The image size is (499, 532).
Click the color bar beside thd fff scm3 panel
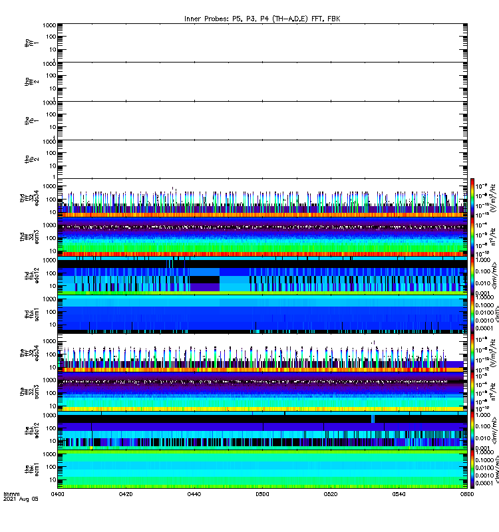pos(472,237)
